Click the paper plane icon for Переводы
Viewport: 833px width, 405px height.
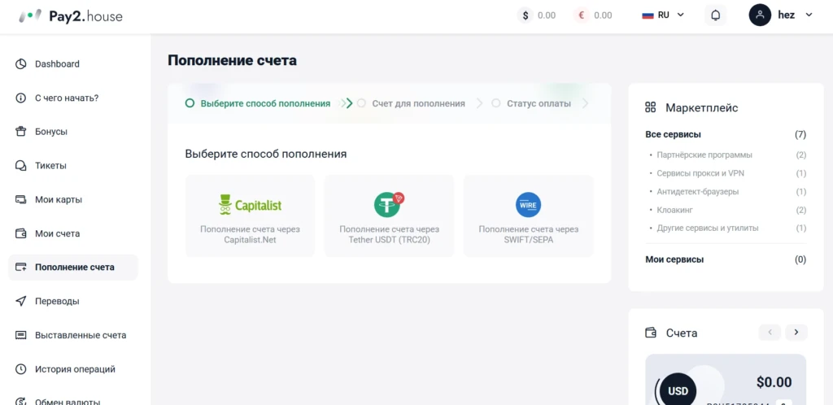(x=20, y=302)
